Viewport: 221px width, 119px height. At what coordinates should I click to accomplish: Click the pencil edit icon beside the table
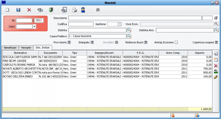(x=216, y=77)
